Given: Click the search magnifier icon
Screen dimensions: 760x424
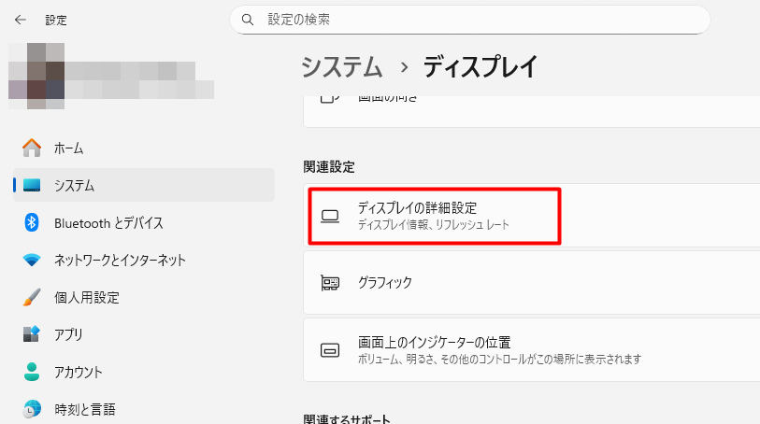Looking at the screenshot, I should point(248,20).
